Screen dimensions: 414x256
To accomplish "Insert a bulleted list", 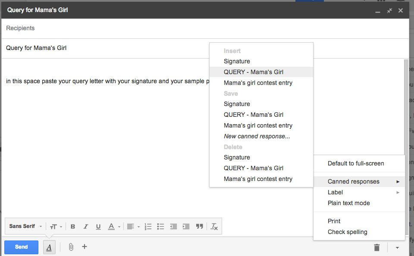I will [x=160, y=226].
